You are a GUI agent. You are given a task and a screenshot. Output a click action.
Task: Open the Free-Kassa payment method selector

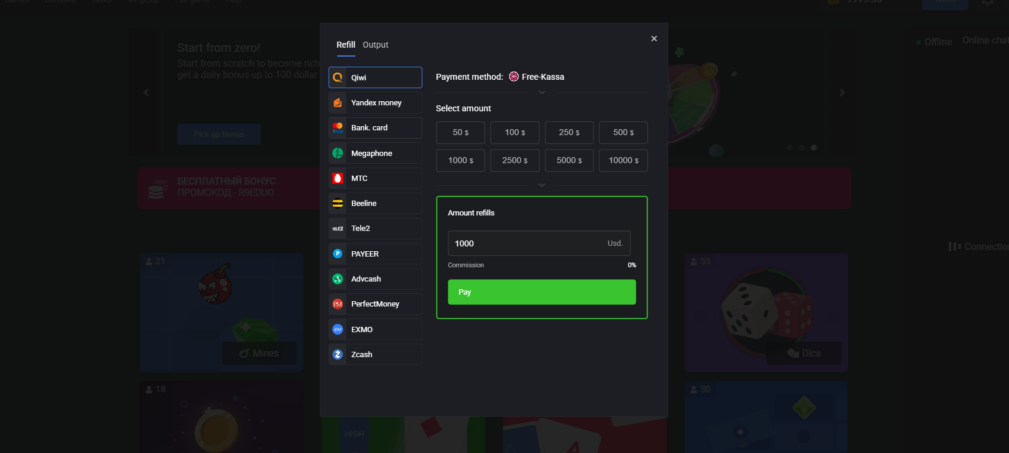coord(536,77)
